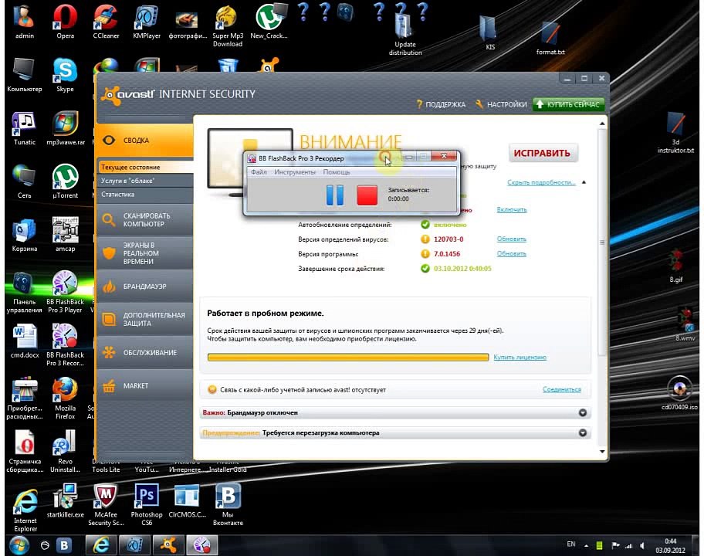Open the Tunatic desktop icon
This screenshot has height=556, width=704.
24,128
